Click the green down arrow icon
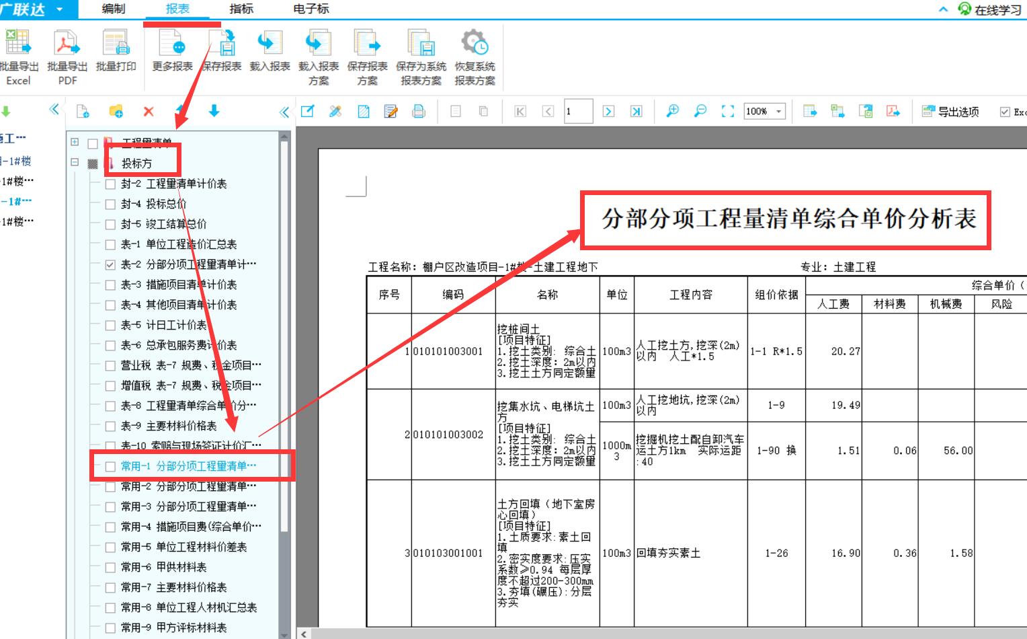 6,112
